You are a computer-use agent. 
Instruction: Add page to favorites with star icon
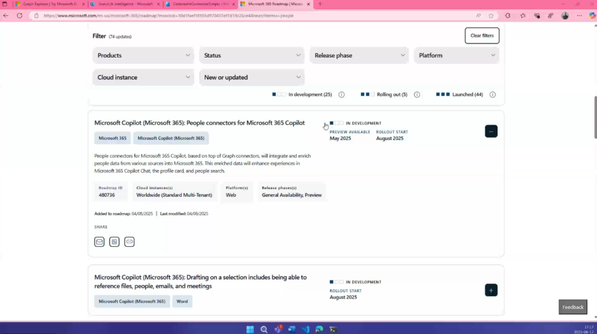491,16
